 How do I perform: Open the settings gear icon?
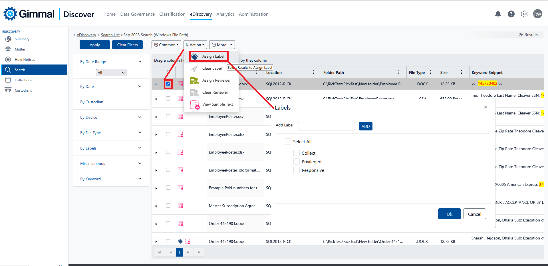tap(524, 14)
